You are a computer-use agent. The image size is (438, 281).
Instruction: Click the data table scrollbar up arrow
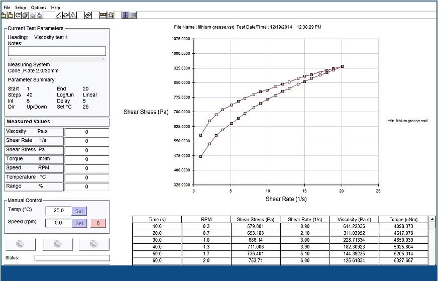[x=432, y=219]
